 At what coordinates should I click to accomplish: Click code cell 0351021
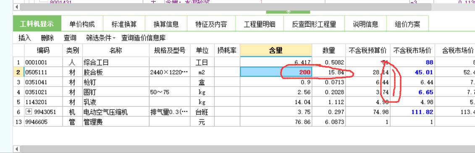(x=43, y=92)
